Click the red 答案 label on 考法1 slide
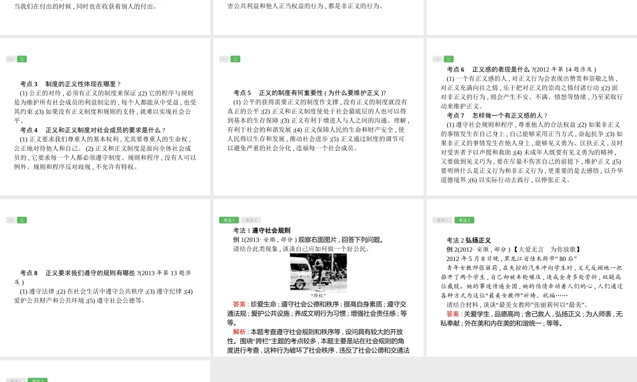 (240, 304)
